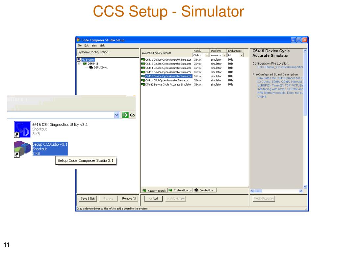This screenshot has width=337, height=253.
Task: Select DM642 Device Cycle Accurate Simulator
Action: coord(168,85)
